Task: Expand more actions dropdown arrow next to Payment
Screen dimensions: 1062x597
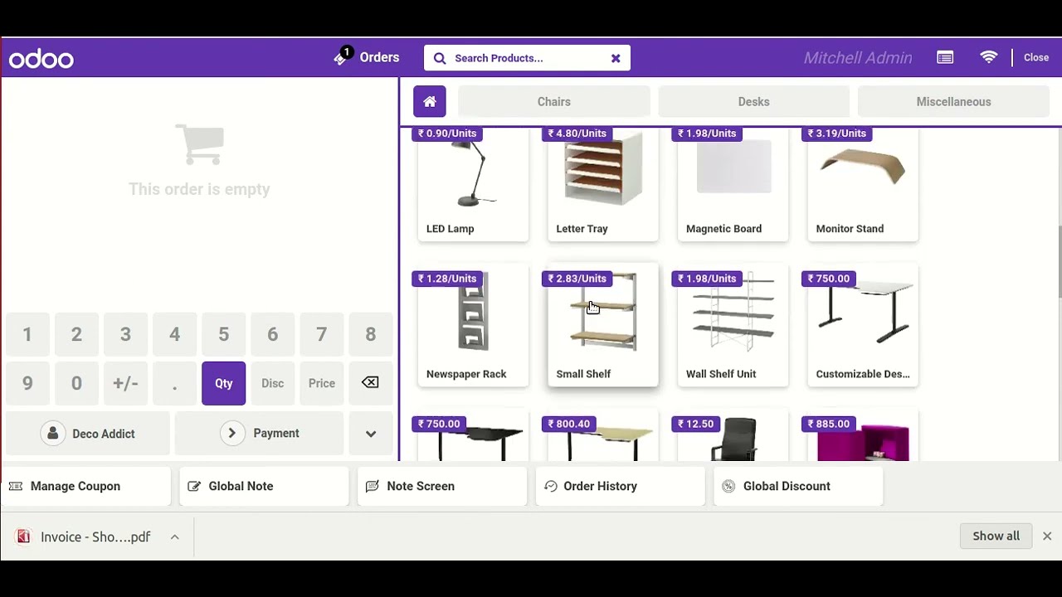Action: pyautogui.click(x=371, y=434)
